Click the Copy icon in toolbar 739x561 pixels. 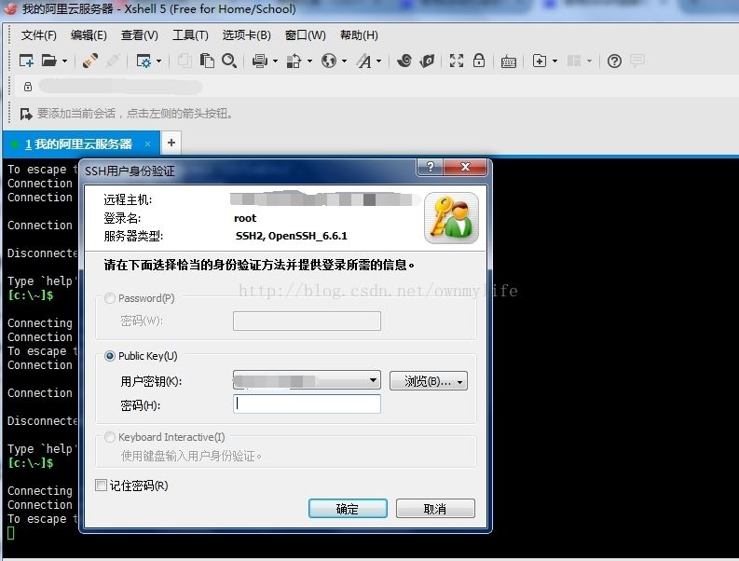click(x=185, y=61)
